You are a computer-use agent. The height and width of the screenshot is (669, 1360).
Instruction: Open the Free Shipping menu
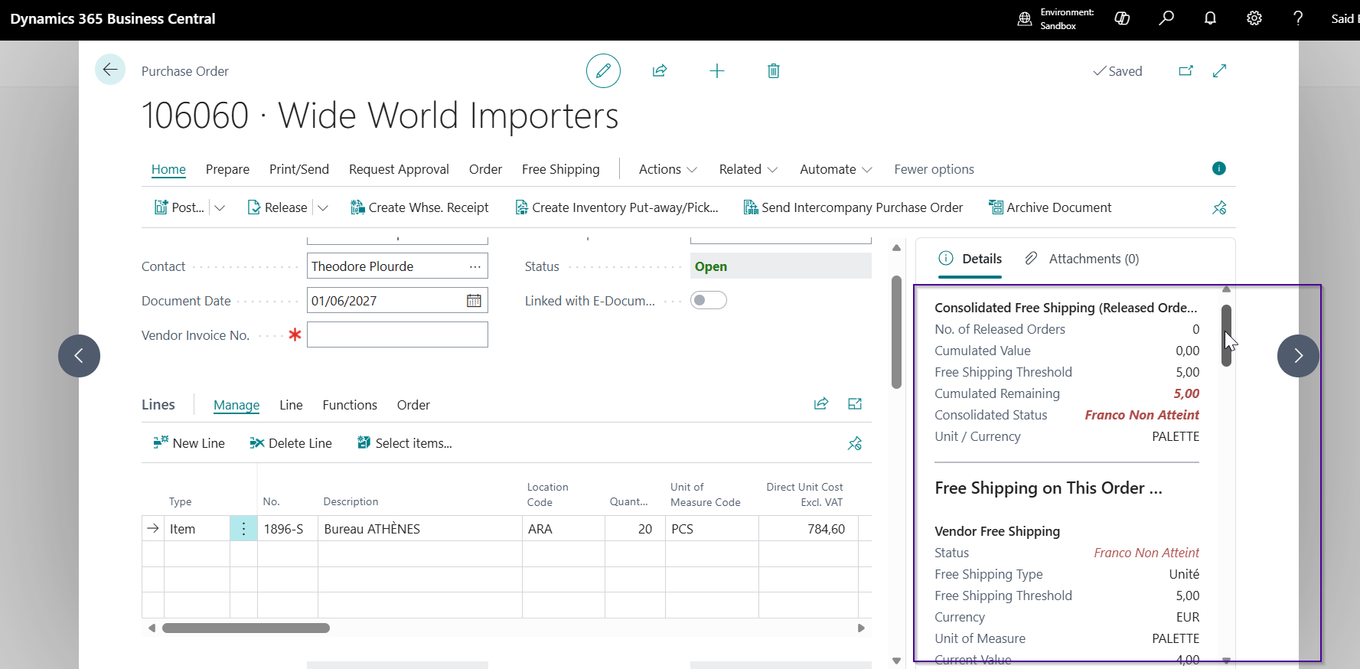pyautogui.click(x=561, y=169)
